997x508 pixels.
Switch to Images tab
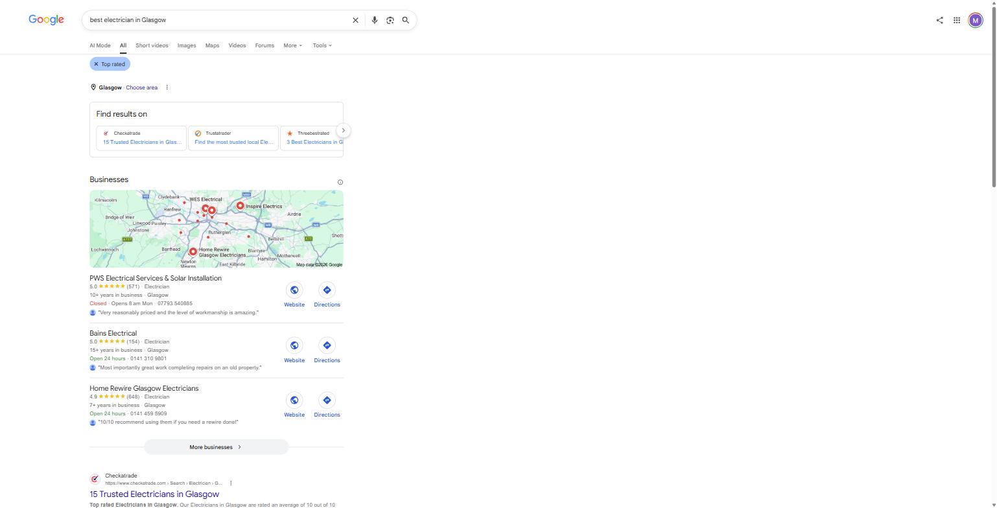tap(187, 45)
